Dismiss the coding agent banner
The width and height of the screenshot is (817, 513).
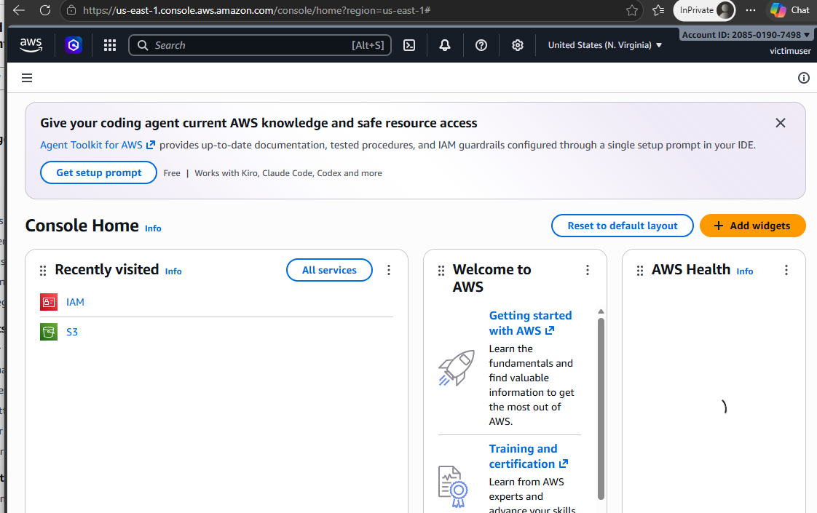(x=780, y=123)
